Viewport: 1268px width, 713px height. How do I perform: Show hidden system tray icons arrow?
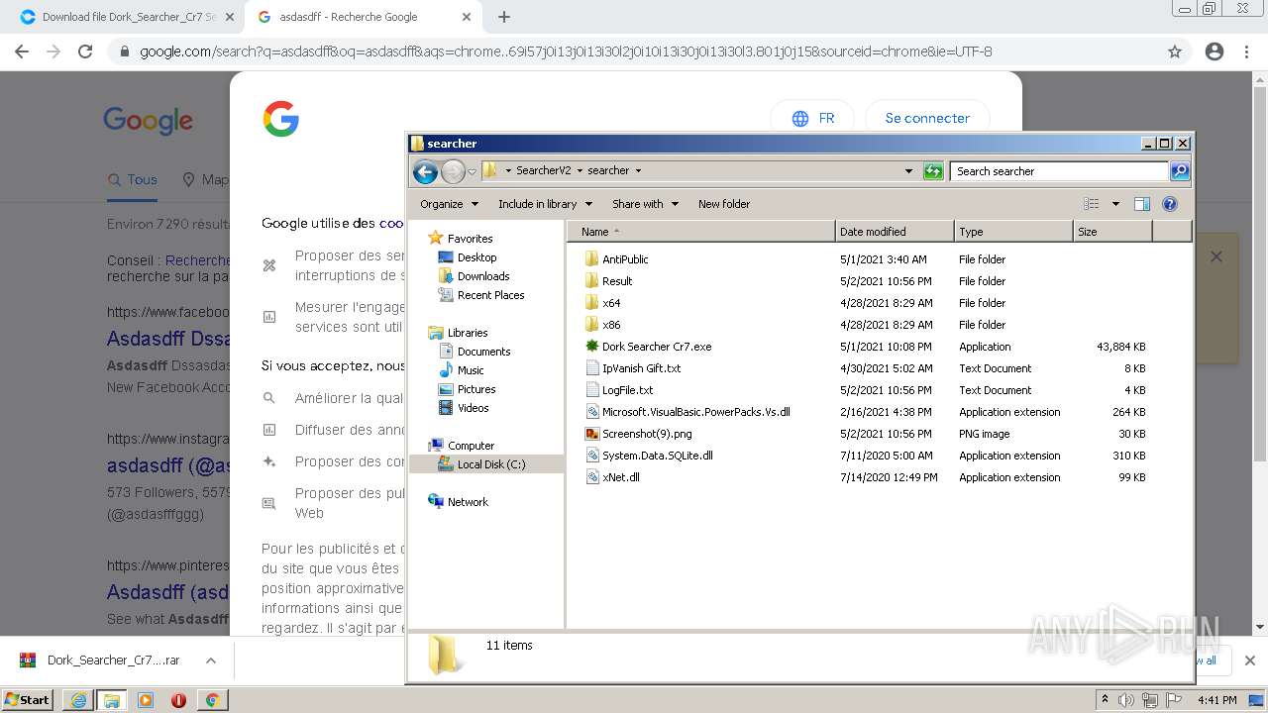pos(1105,700)
